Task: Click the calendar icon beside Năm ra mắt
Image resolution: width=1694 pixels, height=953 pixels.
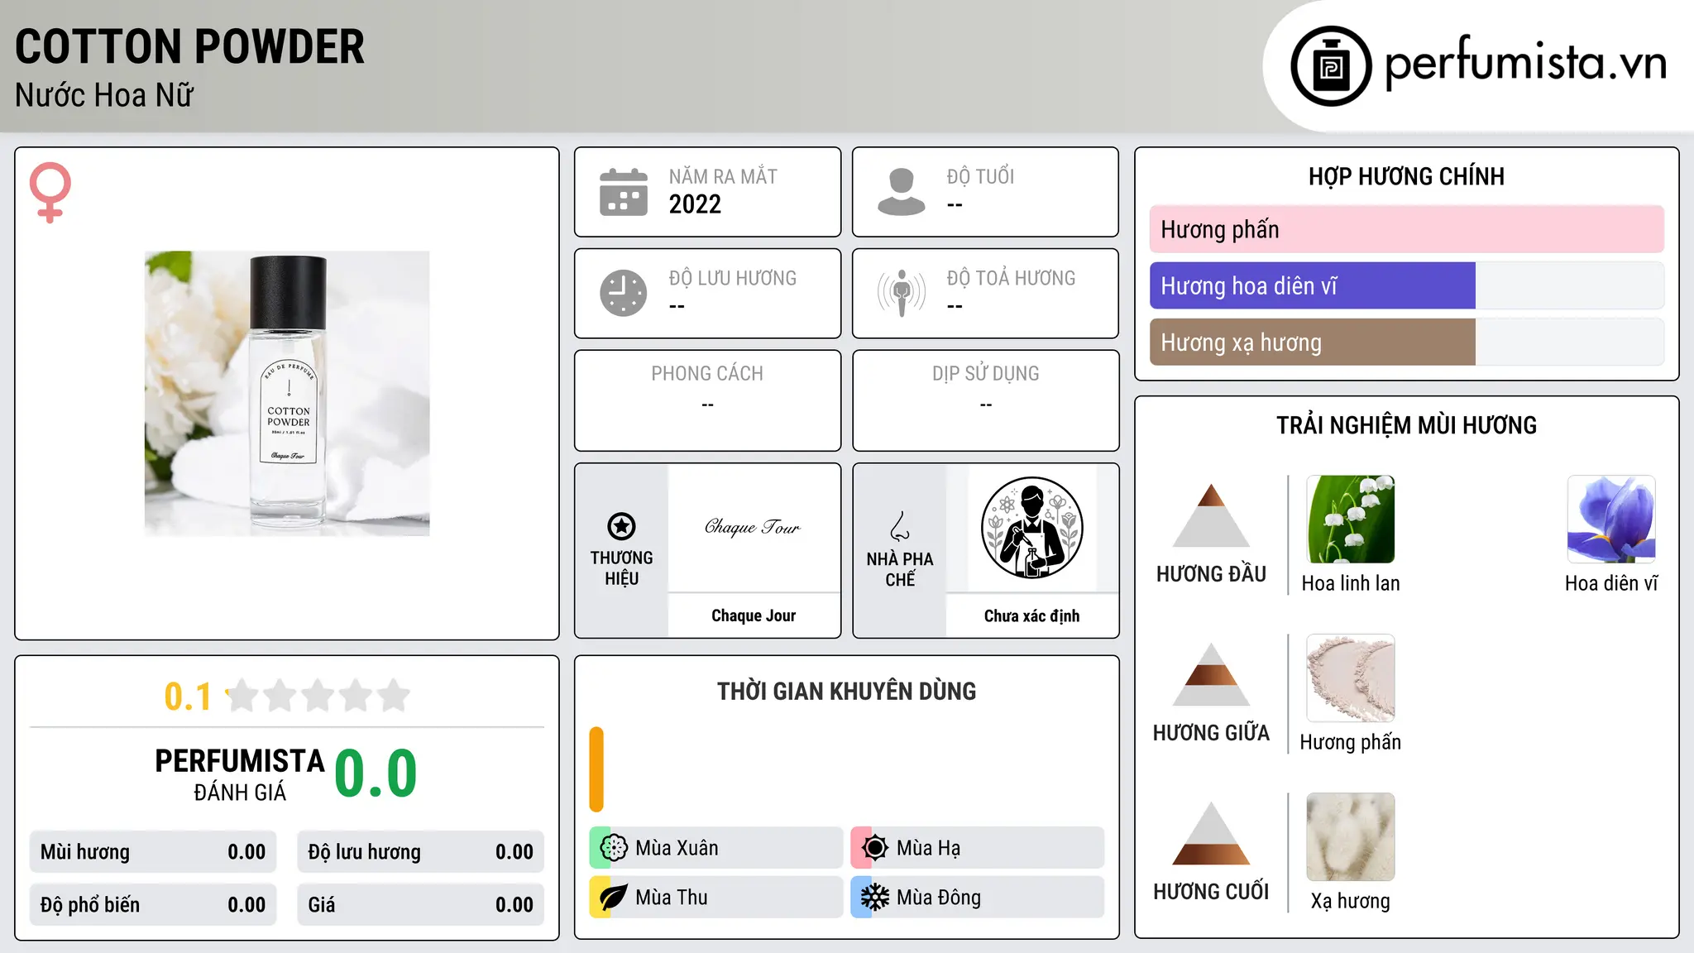Action: (x=624, y=192)
